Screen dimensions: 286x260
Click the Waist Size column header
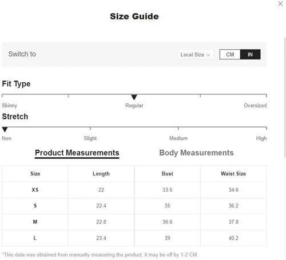pos(233,174)
